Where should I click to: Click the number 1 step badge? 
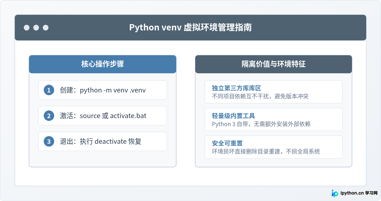tap(49, 90)
